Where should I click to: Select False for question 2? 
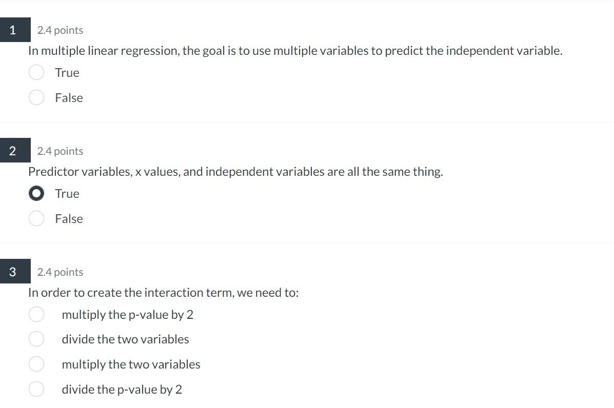tap(36, 218)
